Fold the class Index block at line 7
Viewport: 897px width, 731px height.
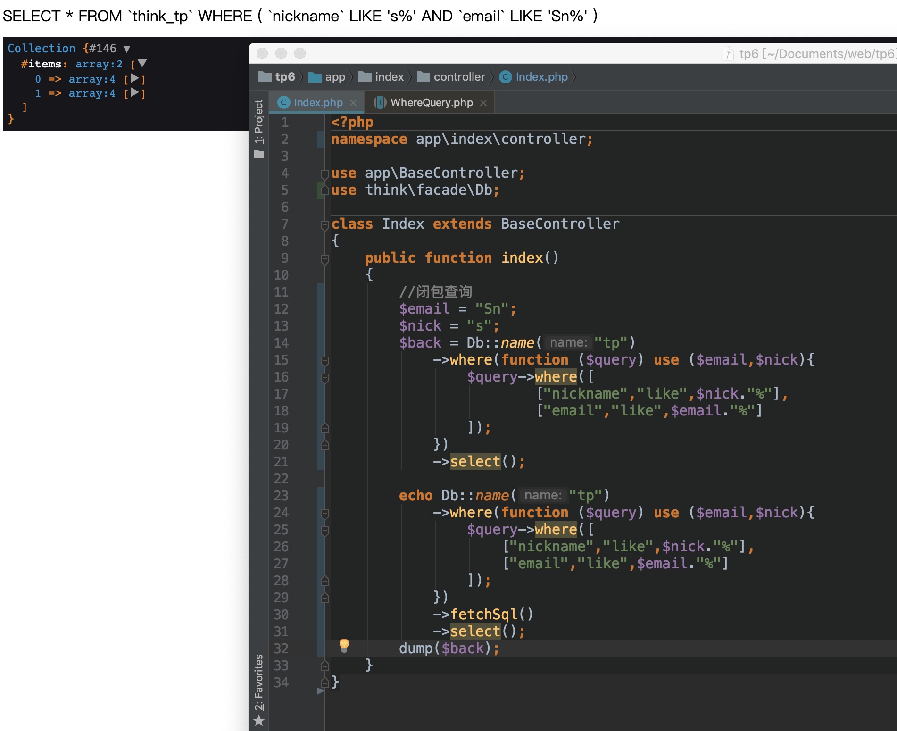(x=324, y=225)
